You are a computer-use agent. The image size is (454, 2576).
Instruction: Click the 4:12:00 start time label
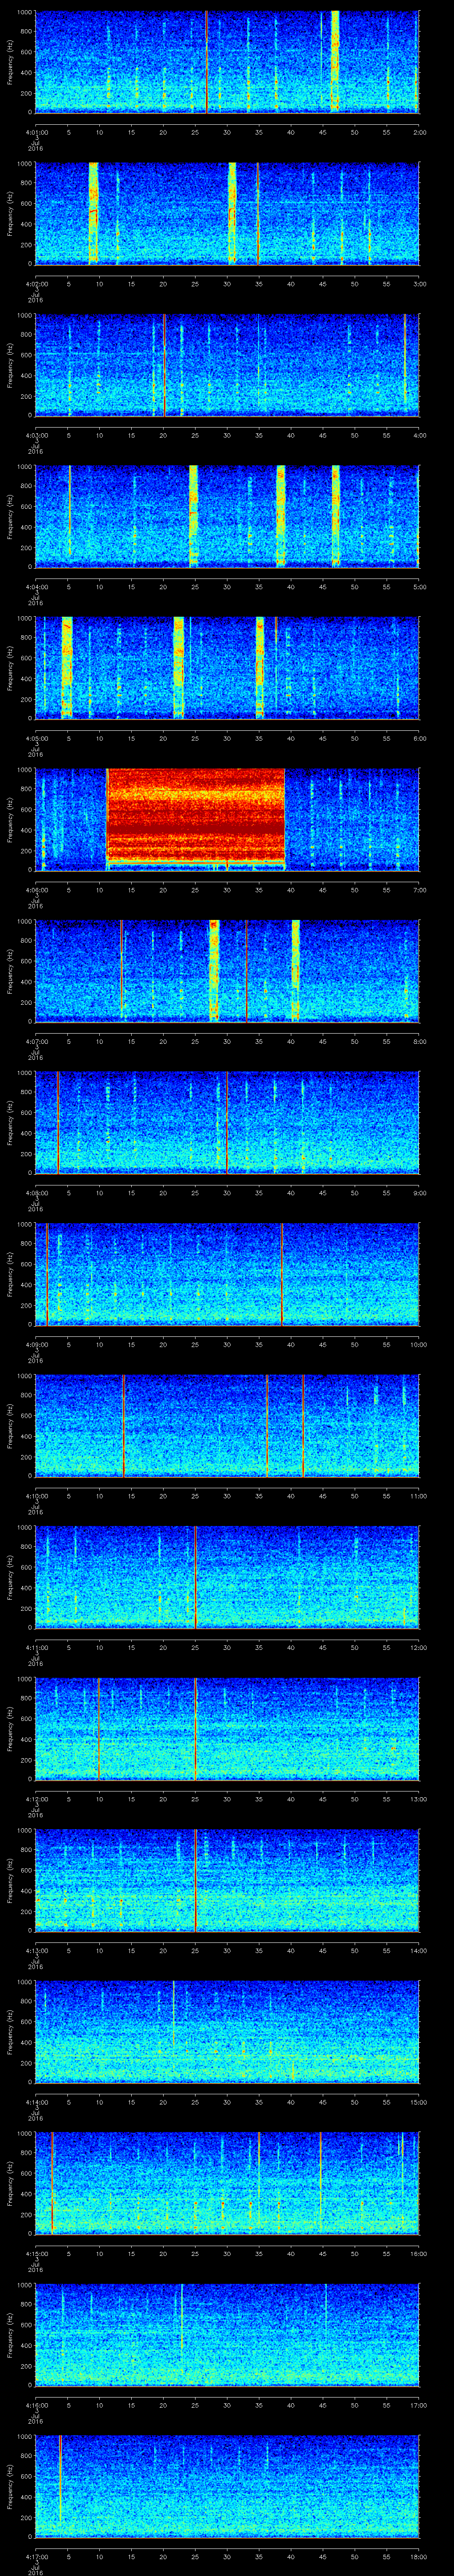click(x=36, y=1799)
